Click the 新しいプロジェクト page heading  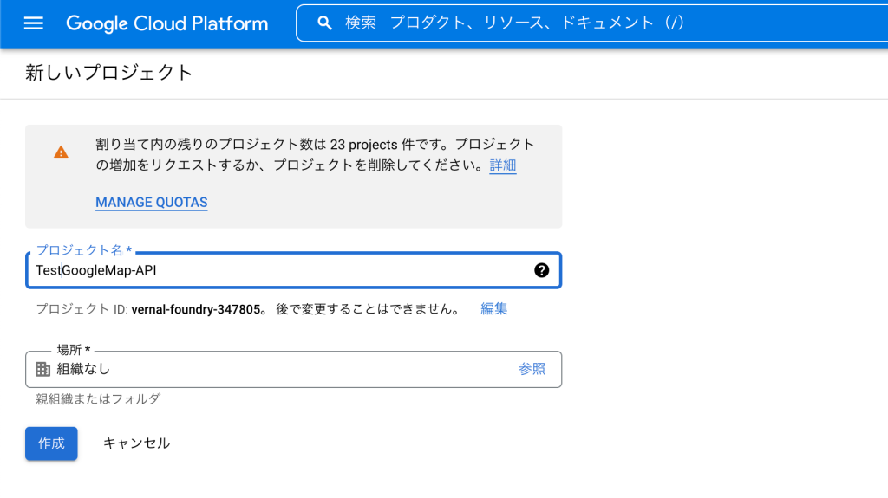coord(108,73)
